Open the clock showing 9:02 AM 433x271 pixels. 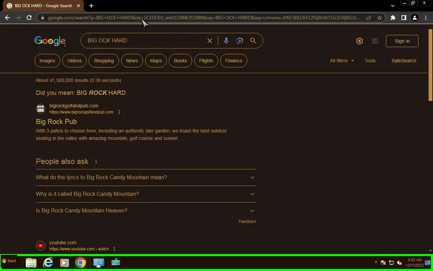(414, 263)
